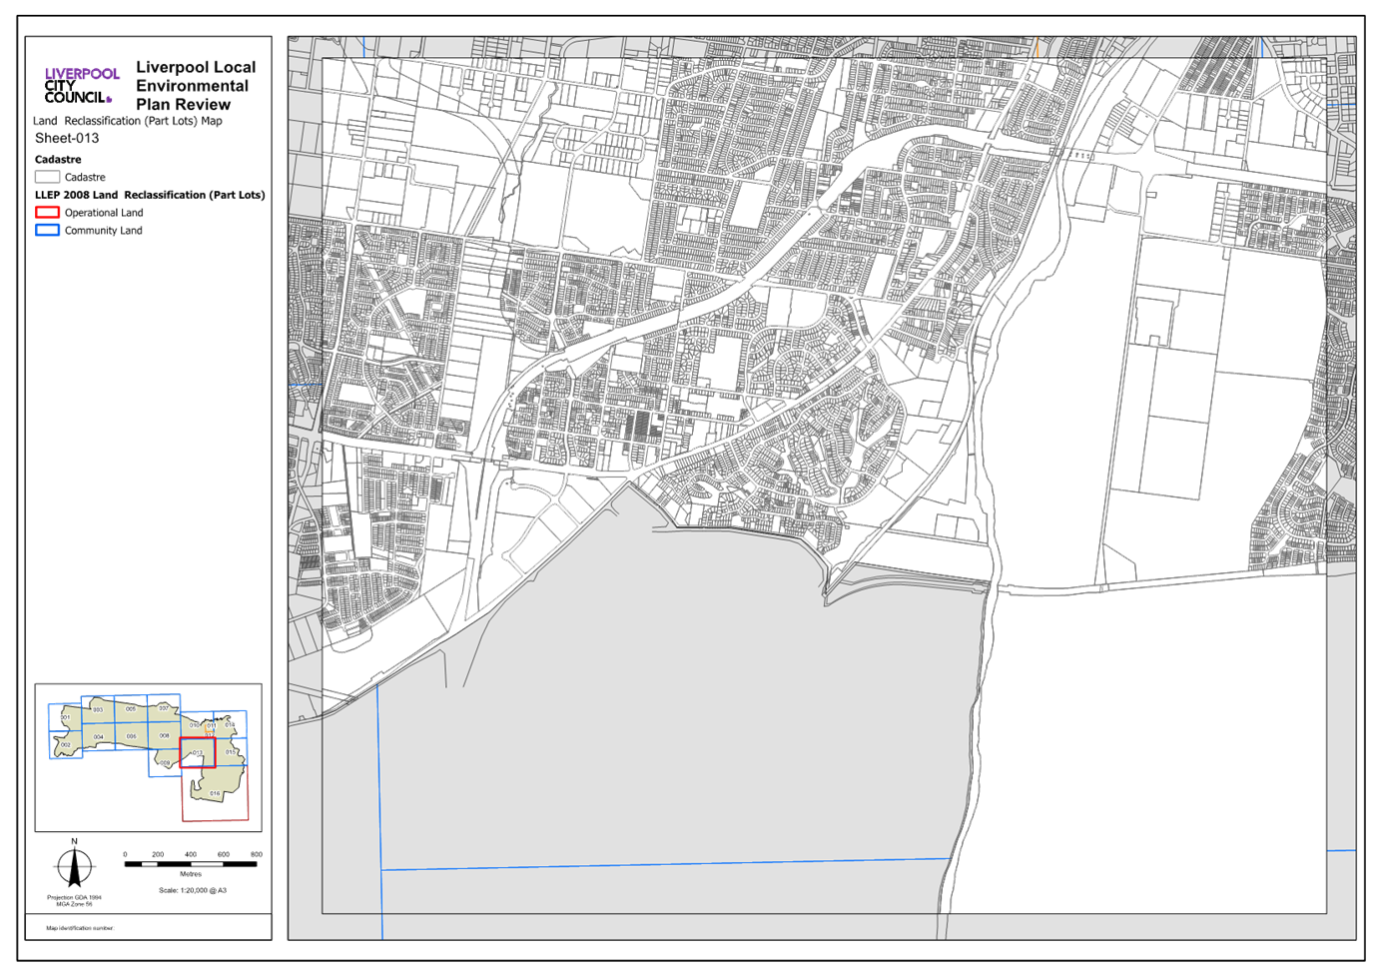
Task: Click the 'Community Land' legend label
Action: coord(104,231)
